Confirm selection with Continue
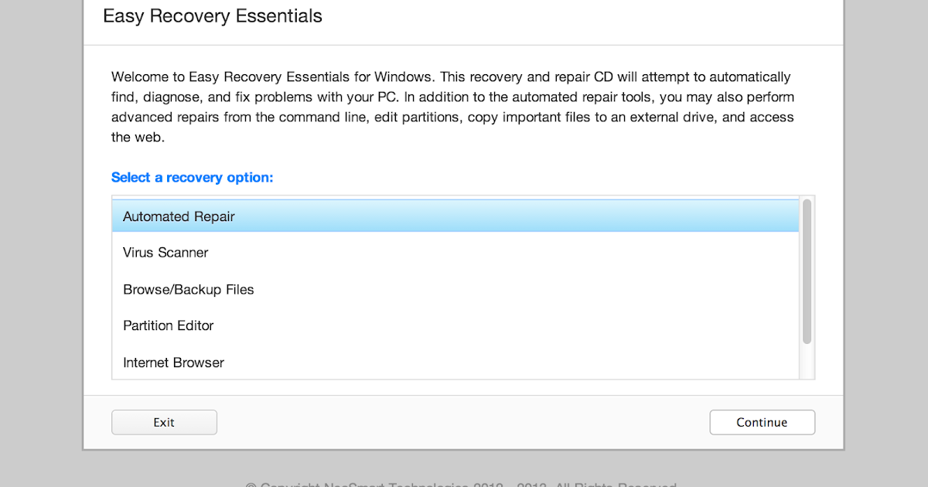 762,422
